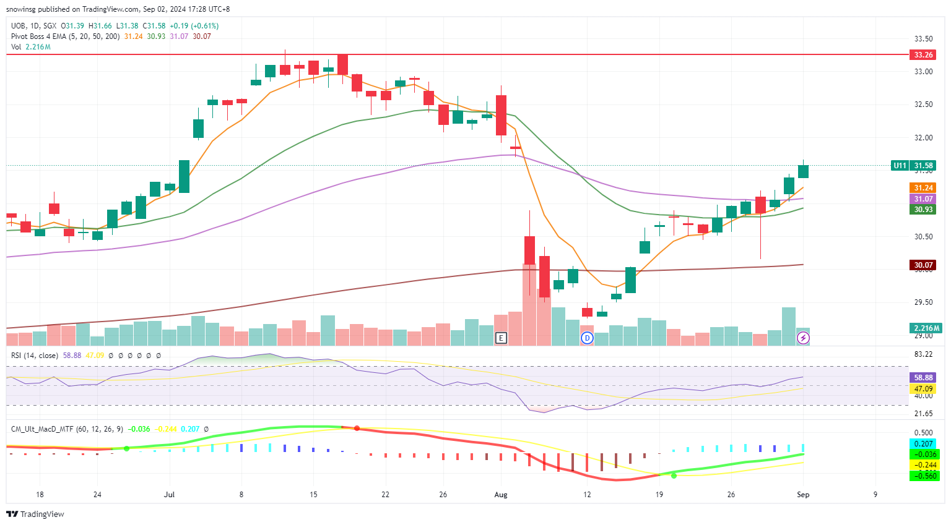Image resolution: width=951 pixels, height=525 pixels.
Task: Click the RSI scale value 83.22
Action: (924, 354)
